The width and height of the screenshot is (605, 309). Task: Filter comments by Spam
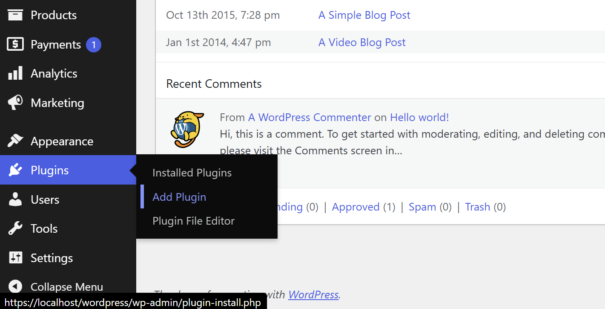[x=422, y=207]
